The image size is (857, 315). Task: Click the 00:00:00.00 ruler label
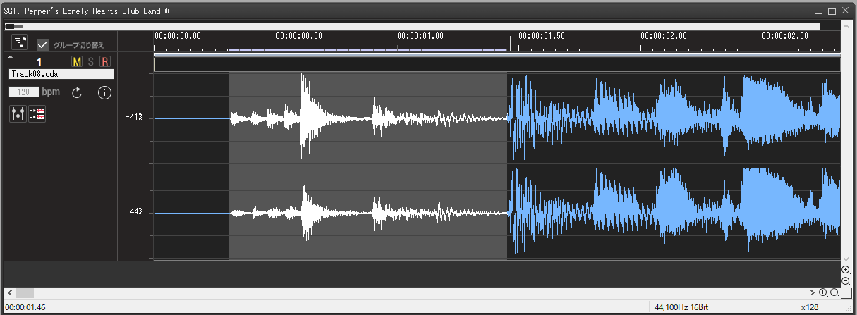[178, 35]
